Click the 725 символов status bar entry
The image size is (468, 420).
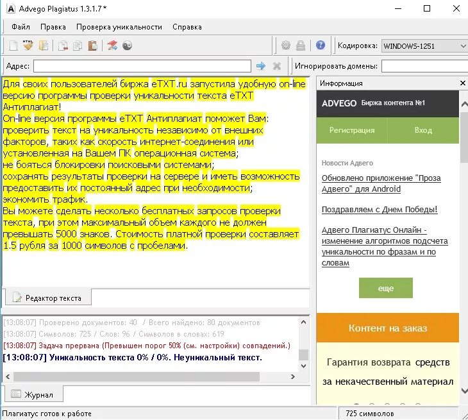click(370, 414)
